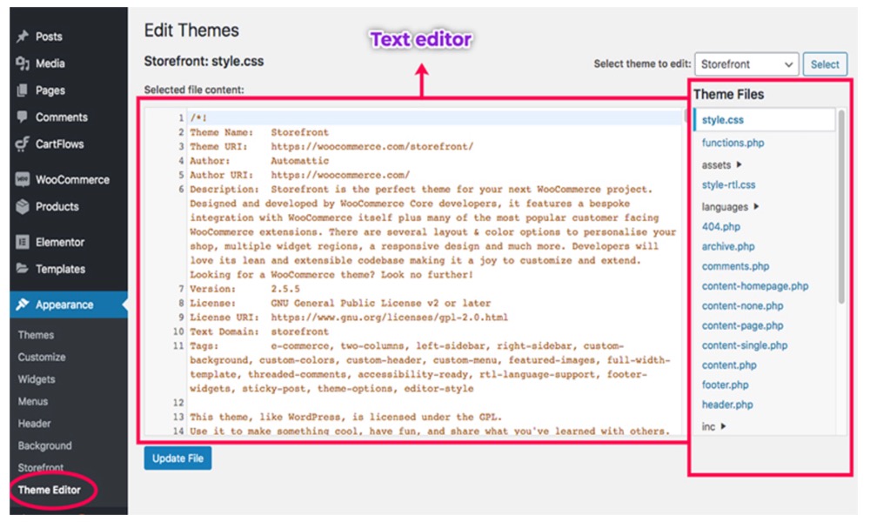Open content-none.php in Theme Files
This screenshot has width=870, height=522.
coord(742,305)
